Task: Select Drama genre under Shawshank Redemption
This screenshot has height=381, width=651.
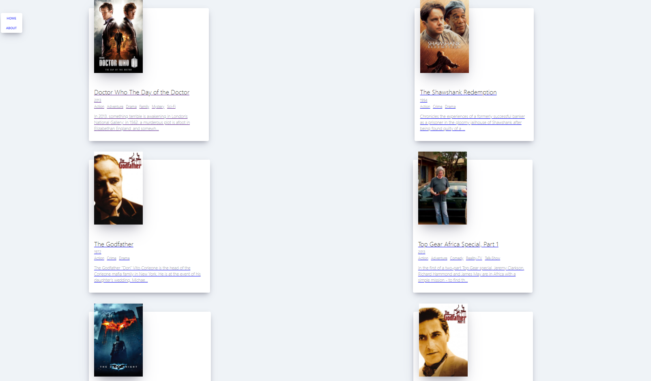Action: [450, 107]
